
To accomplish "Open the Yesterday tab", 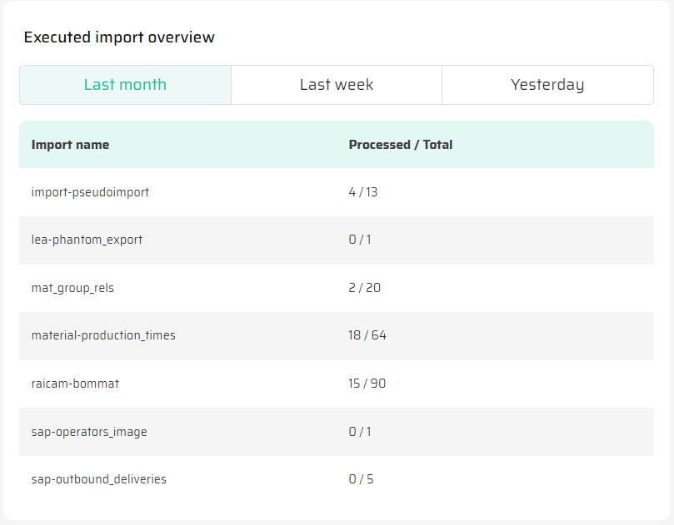I will click(547, 85).
